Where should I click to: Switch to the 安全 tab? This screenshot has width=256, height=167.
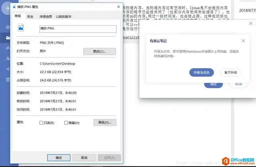pyautogui.click(x=30, y=17)
